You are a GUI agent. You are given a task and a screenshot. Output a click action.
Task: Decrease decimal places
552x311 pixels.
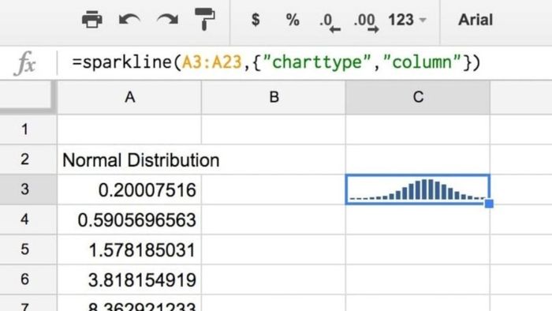tap(330, 23)
